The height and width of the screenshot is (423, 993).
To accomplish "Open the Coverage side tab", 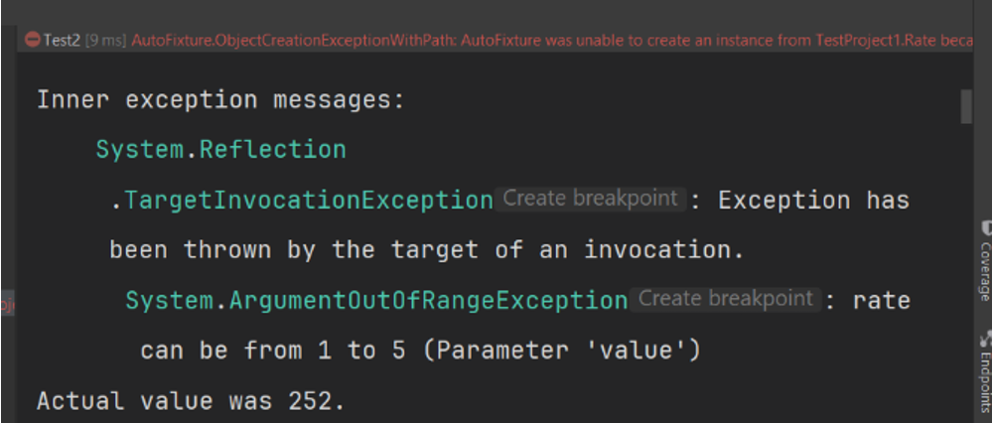I will coord(984,270).
